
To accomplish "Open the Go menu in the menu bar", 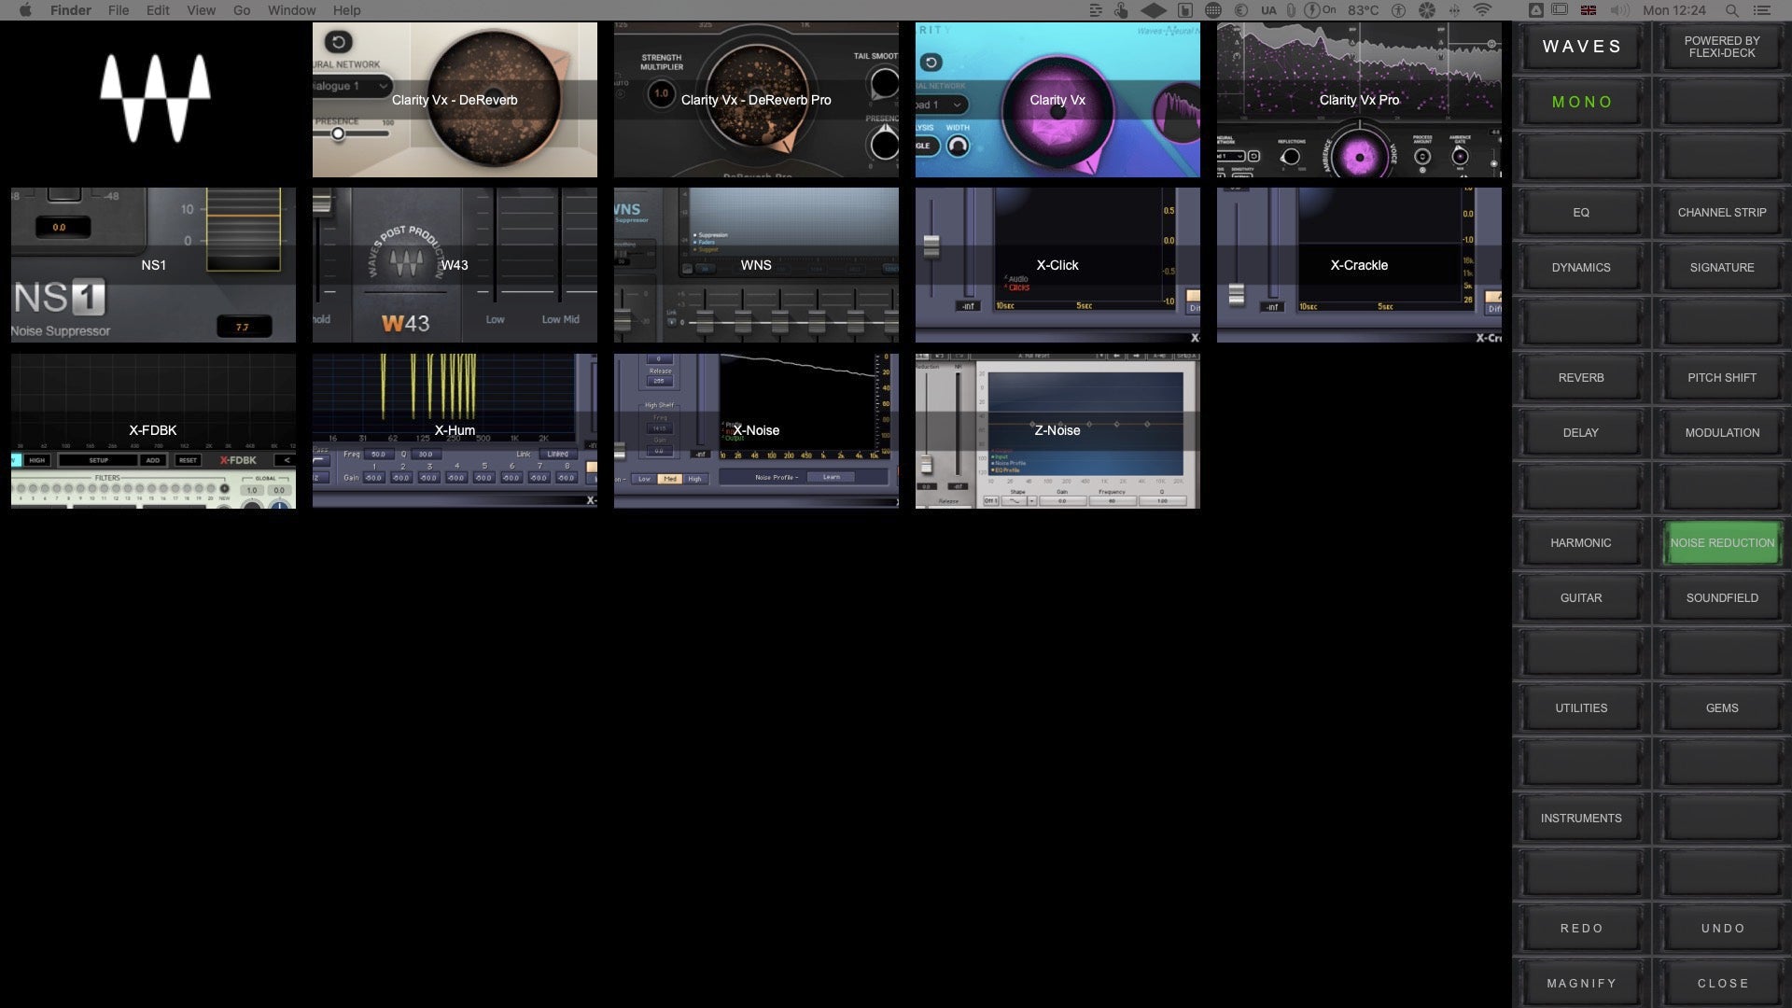I will (241, 10).
